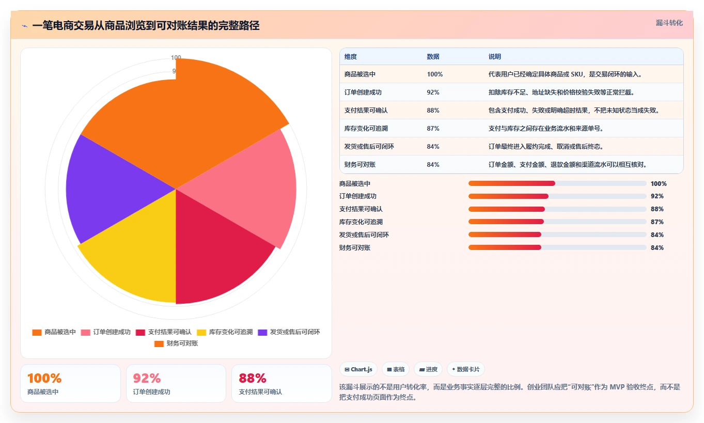The height and width of the screenshot is (423, 704).
Task: Click the 92% value in the table
Action: 433,92
